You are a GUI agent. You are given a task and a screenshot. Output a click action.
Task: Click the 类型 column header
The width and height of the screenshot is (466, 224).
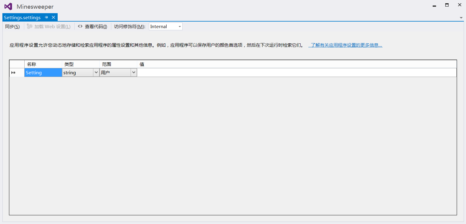[x=81, y=64]
